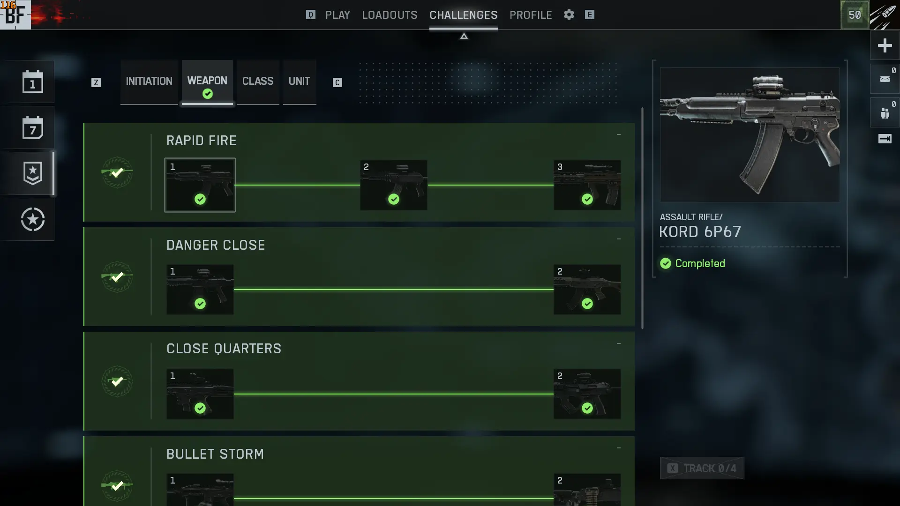
Task: Open the circled star sidebar icon
Action: (32, 219)
